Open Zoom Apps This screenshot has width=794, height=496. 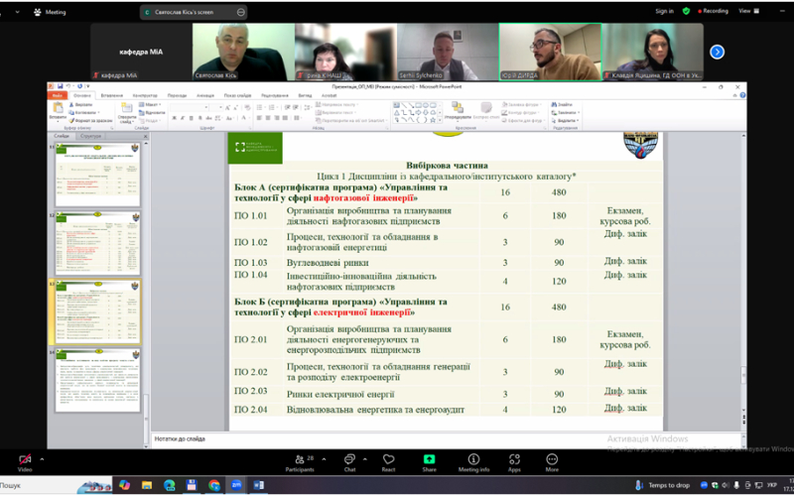pos(514,462)
